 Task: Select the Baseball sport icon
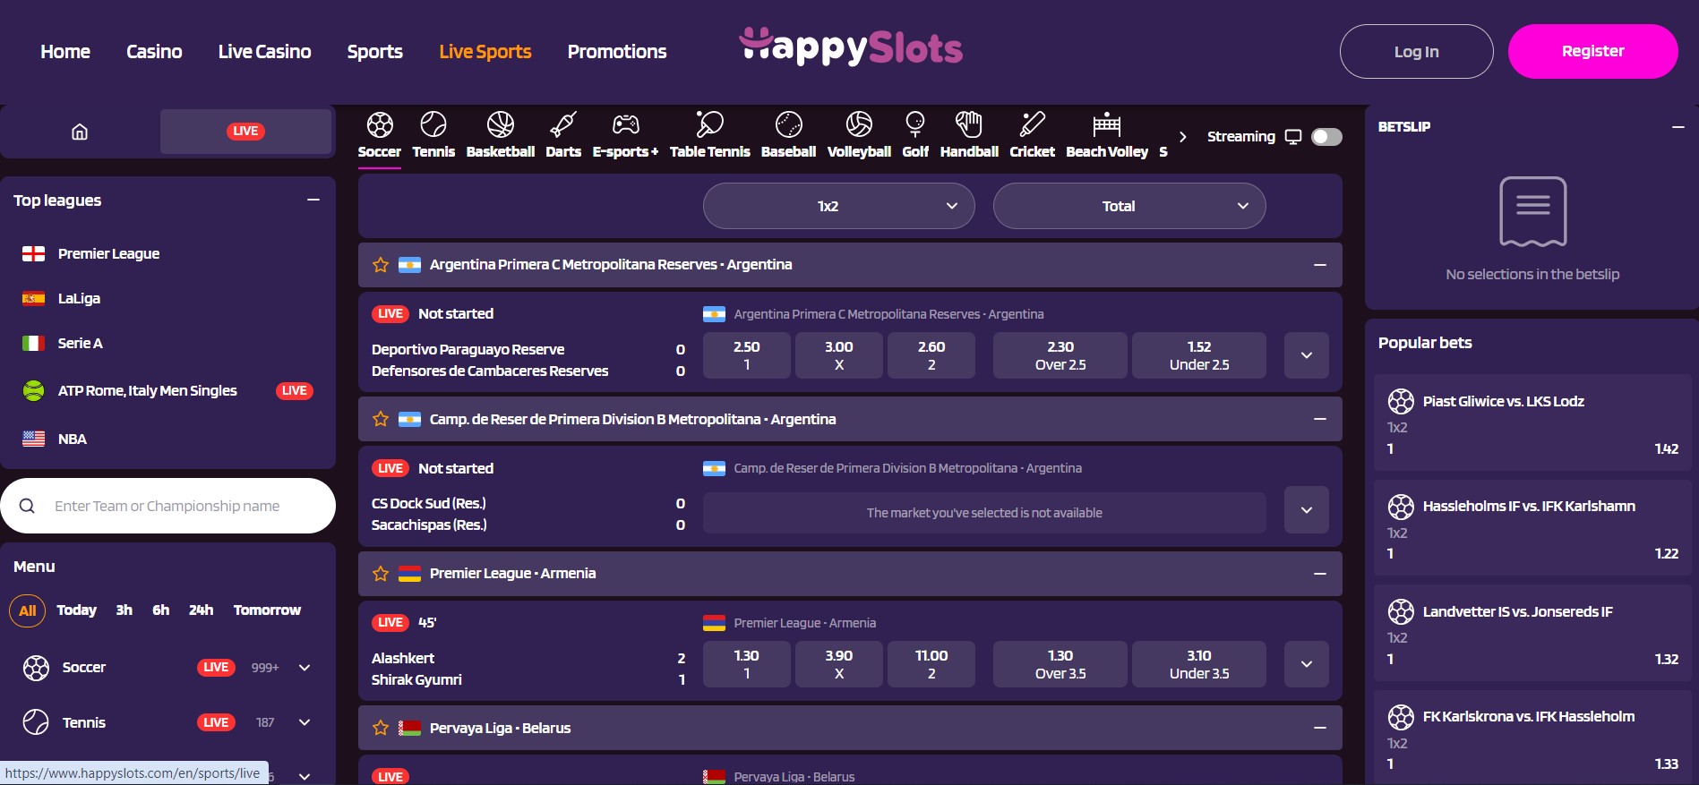pos(788,124)
